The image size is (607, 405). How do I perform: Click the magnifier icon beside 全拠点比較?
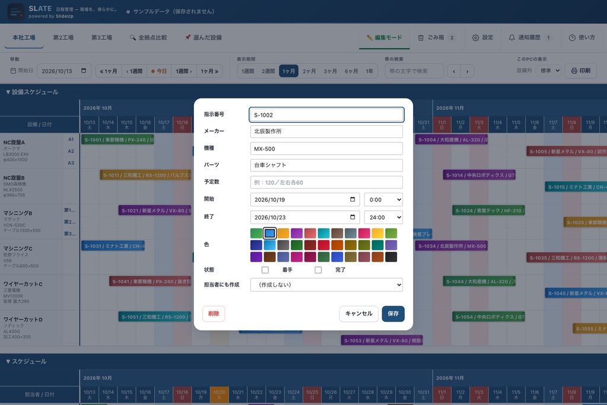click(x=133, y=37)
